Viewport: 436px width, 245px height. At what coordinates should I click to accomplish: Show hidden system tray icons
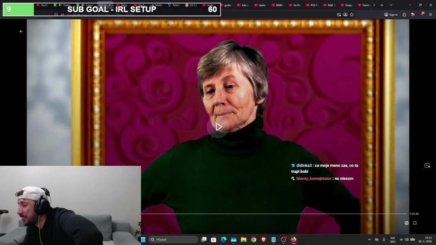[369, 240]
